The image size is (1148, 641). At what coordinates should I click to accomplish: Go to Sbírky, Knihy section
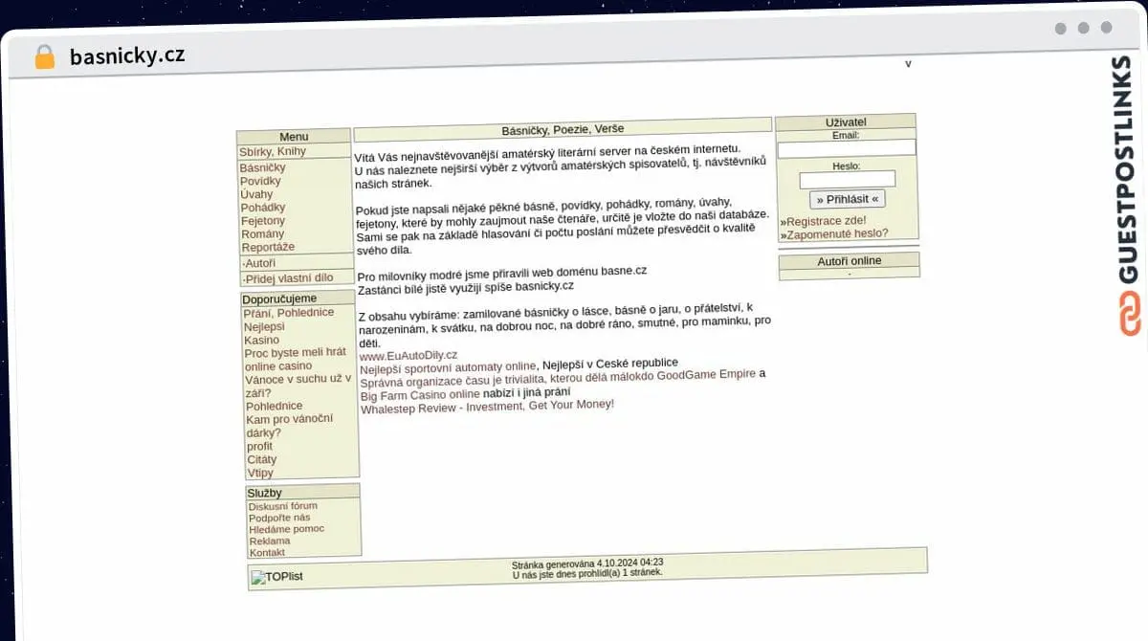pyautogui.click(x=273, y=152)
